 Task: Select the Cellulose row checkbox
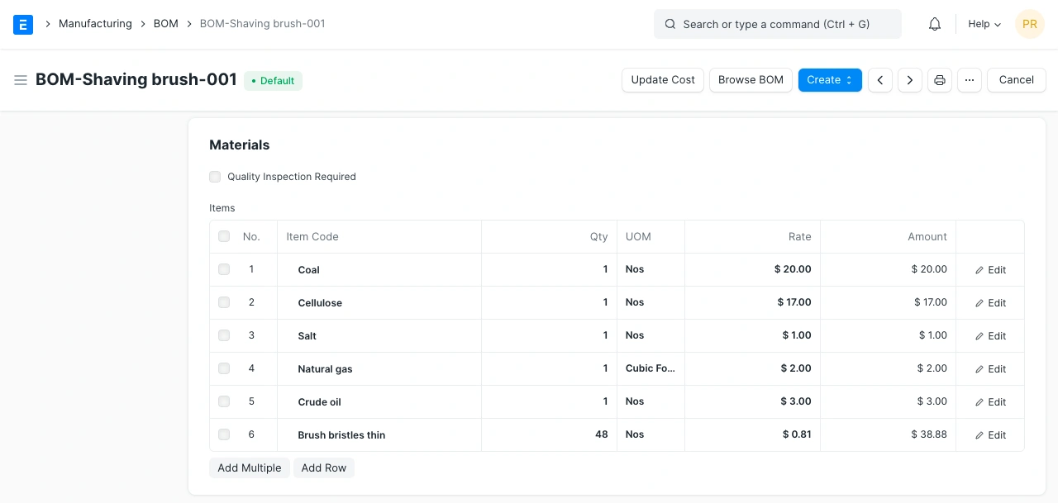tap(224, 302)
